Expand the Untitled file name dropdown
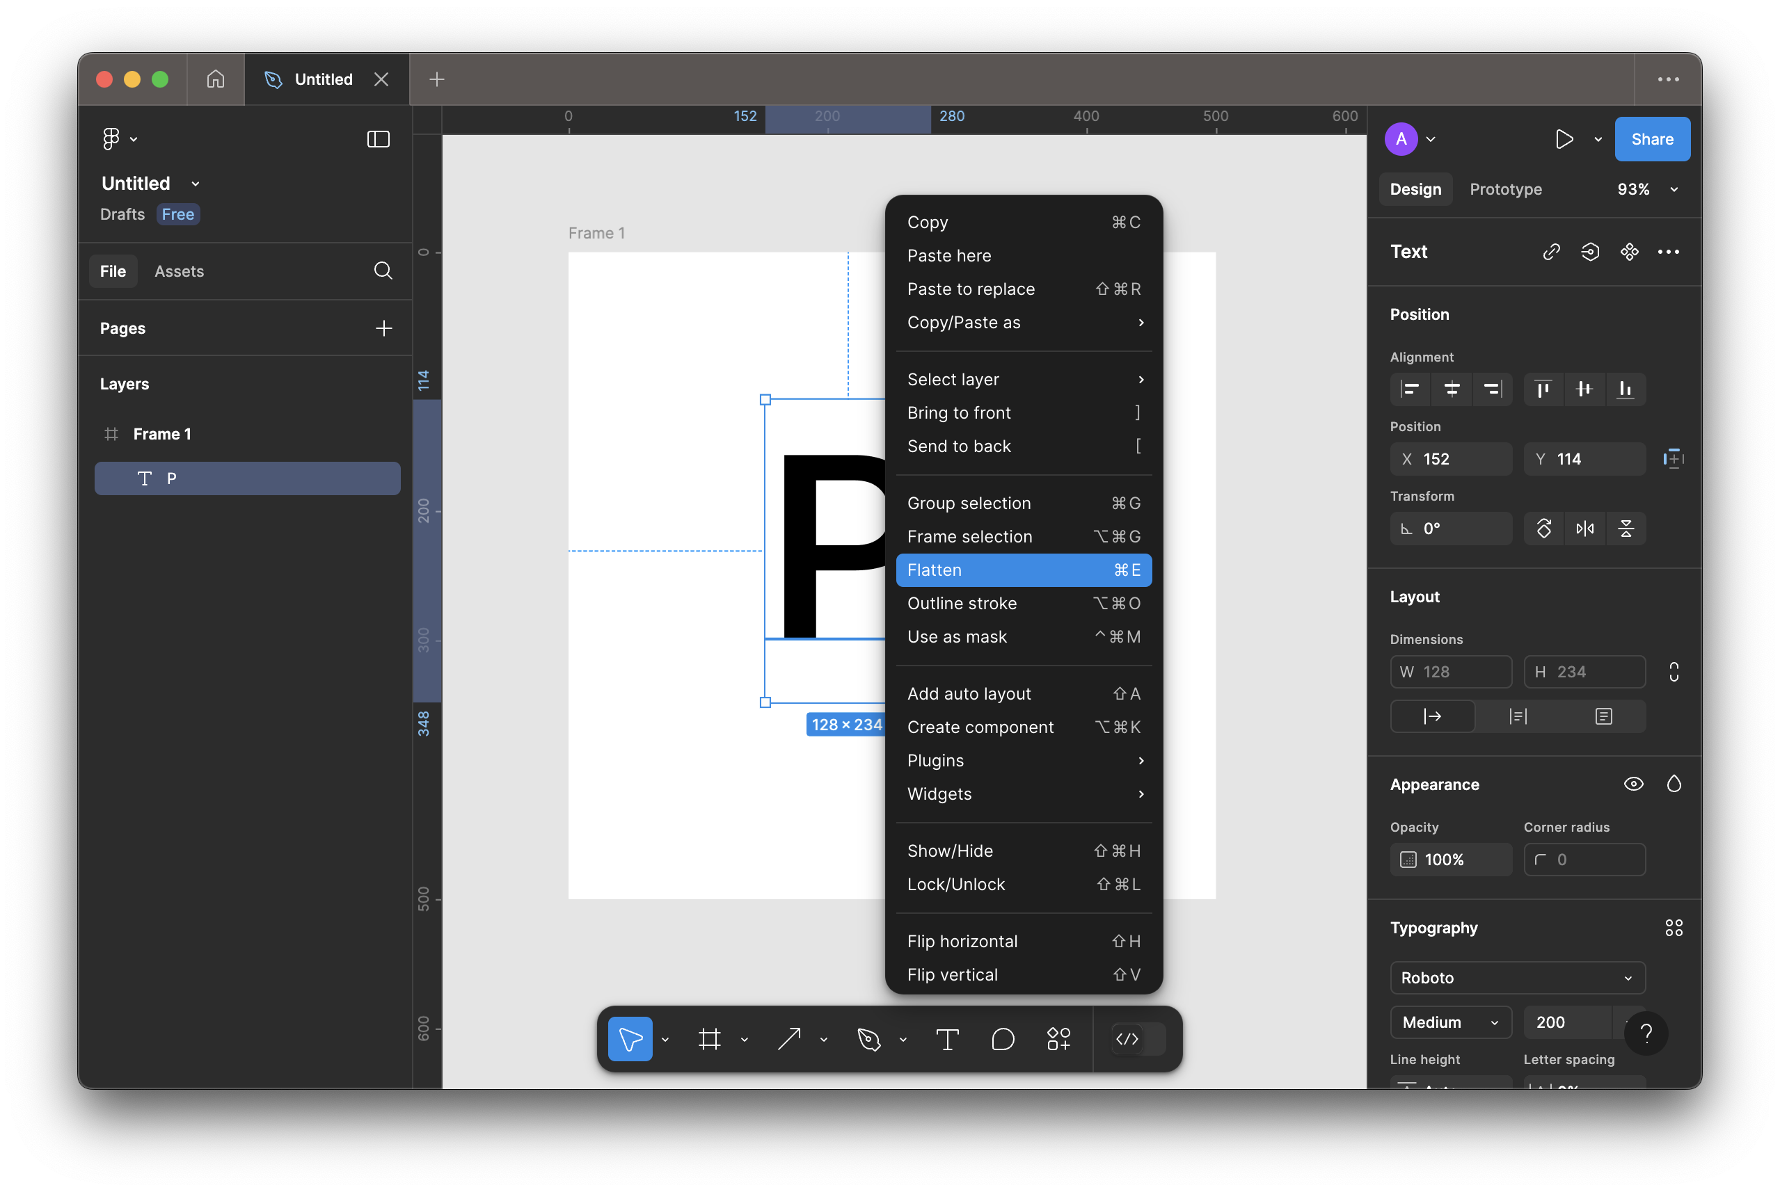This screenshot has width=1780, height=1192. coord(195,184)
